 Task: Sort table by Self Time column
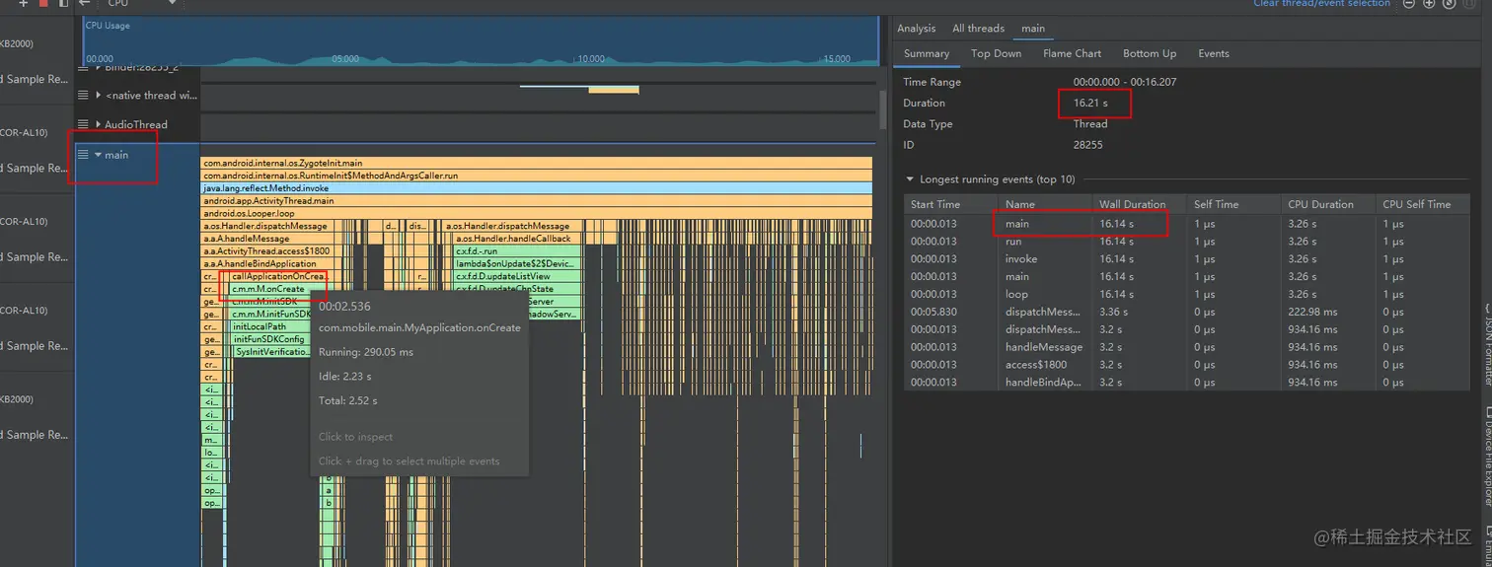pyautogui.click(x=1232, y=204)
